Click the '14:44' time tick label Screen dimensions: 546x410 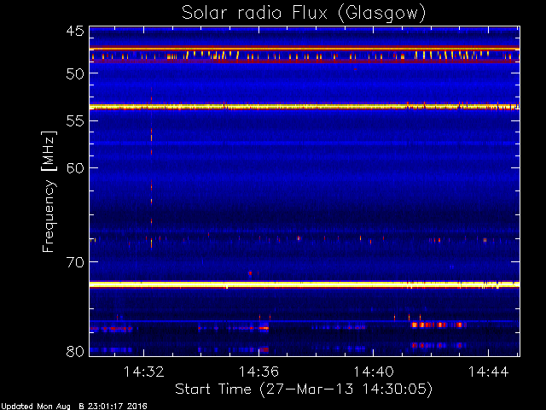click(489, 372)
